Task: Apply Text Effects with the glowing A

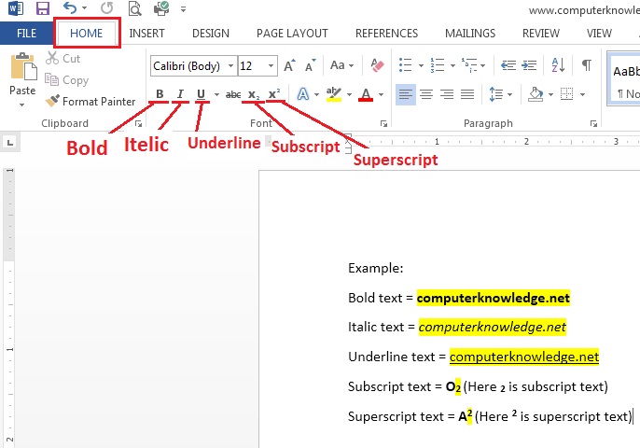Action: 303,94
